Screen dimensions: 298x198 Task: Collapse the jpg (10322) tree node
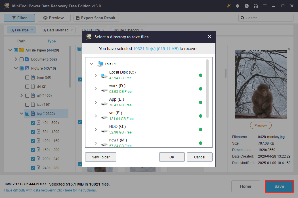[22, 113]
